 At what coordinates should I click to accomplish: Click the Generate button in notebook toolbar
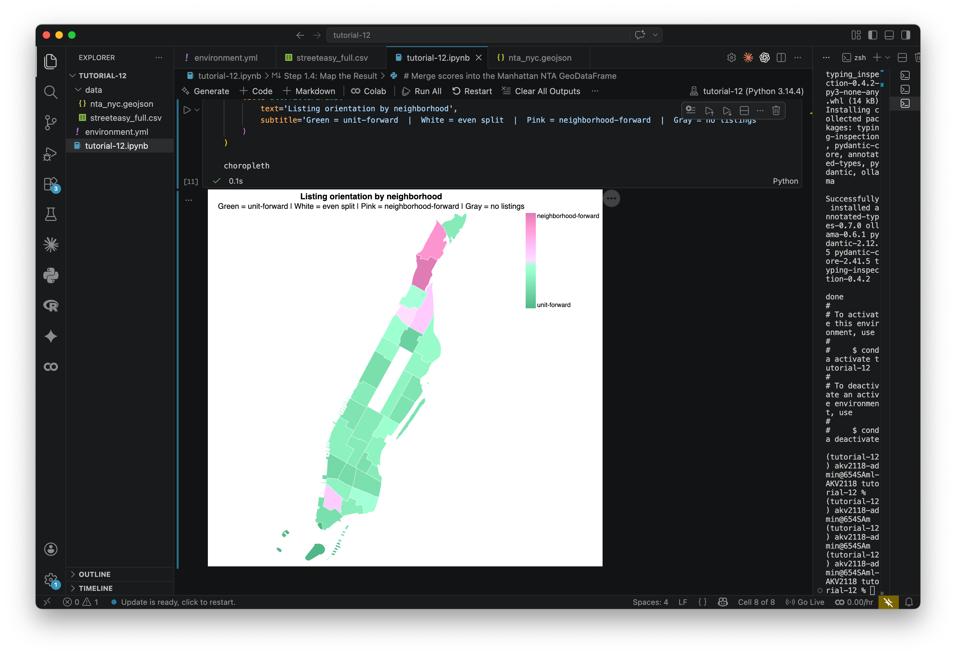[206, 91]
